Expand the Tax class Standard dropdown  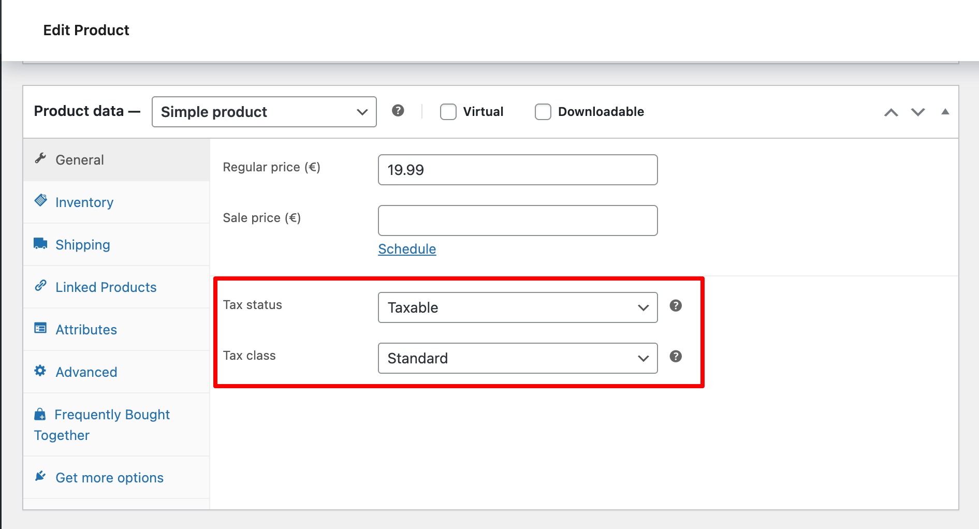518,358
